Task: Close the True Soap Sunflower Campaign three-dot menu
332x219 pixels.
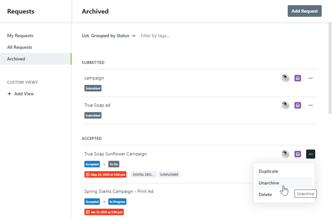Action: tap(310, 154)
